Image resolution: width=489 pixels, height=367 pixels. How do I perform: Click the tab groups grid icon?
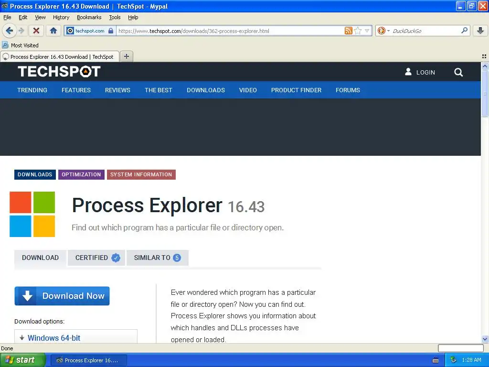coord(484,56)
